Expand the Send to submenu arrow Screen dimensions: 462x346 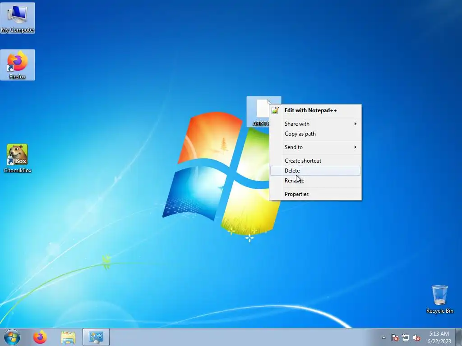(356, 147)
